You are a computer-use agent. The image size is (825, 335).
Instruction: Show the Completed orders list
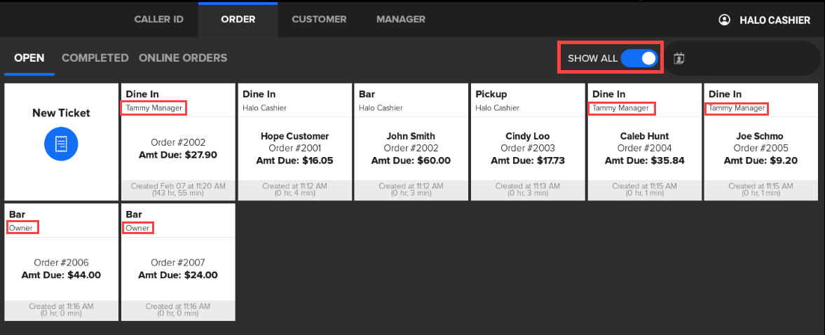[95, 58]
